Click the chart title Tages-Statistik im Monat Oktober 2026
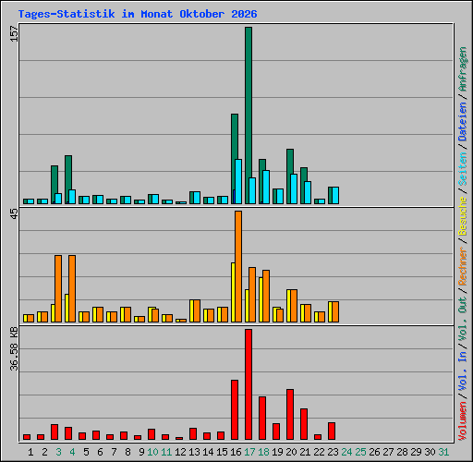 (138, 14)
